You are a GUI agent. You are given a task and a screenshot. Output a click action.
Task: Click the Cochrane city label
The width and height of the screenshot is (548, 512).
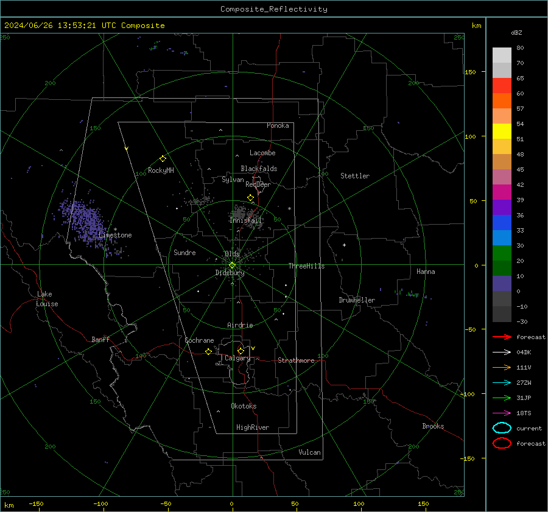point(199,340)
